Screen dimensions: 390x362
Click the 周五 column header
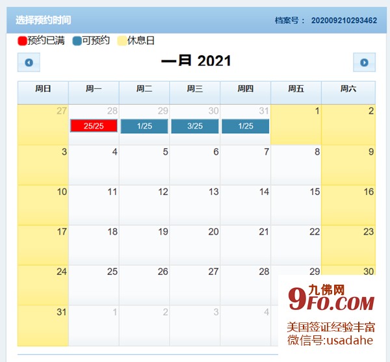(296, 89)
